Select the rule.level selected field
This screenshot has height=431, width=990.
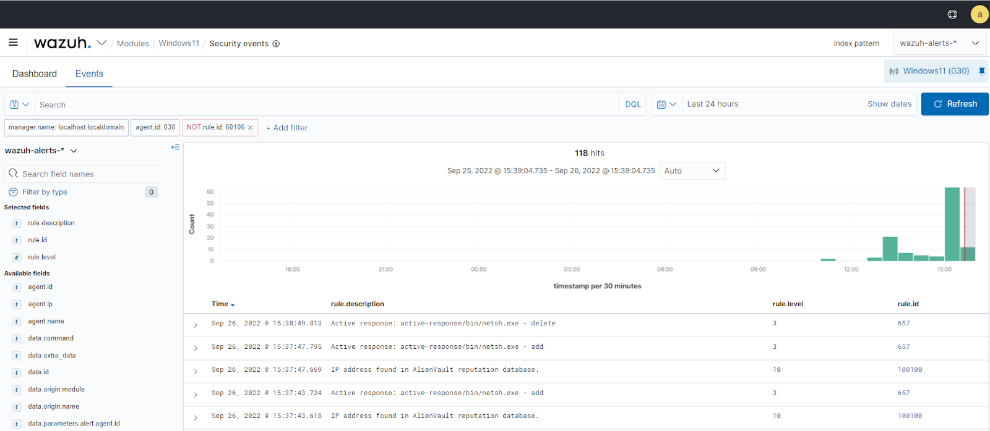click(x=41, y=257)
